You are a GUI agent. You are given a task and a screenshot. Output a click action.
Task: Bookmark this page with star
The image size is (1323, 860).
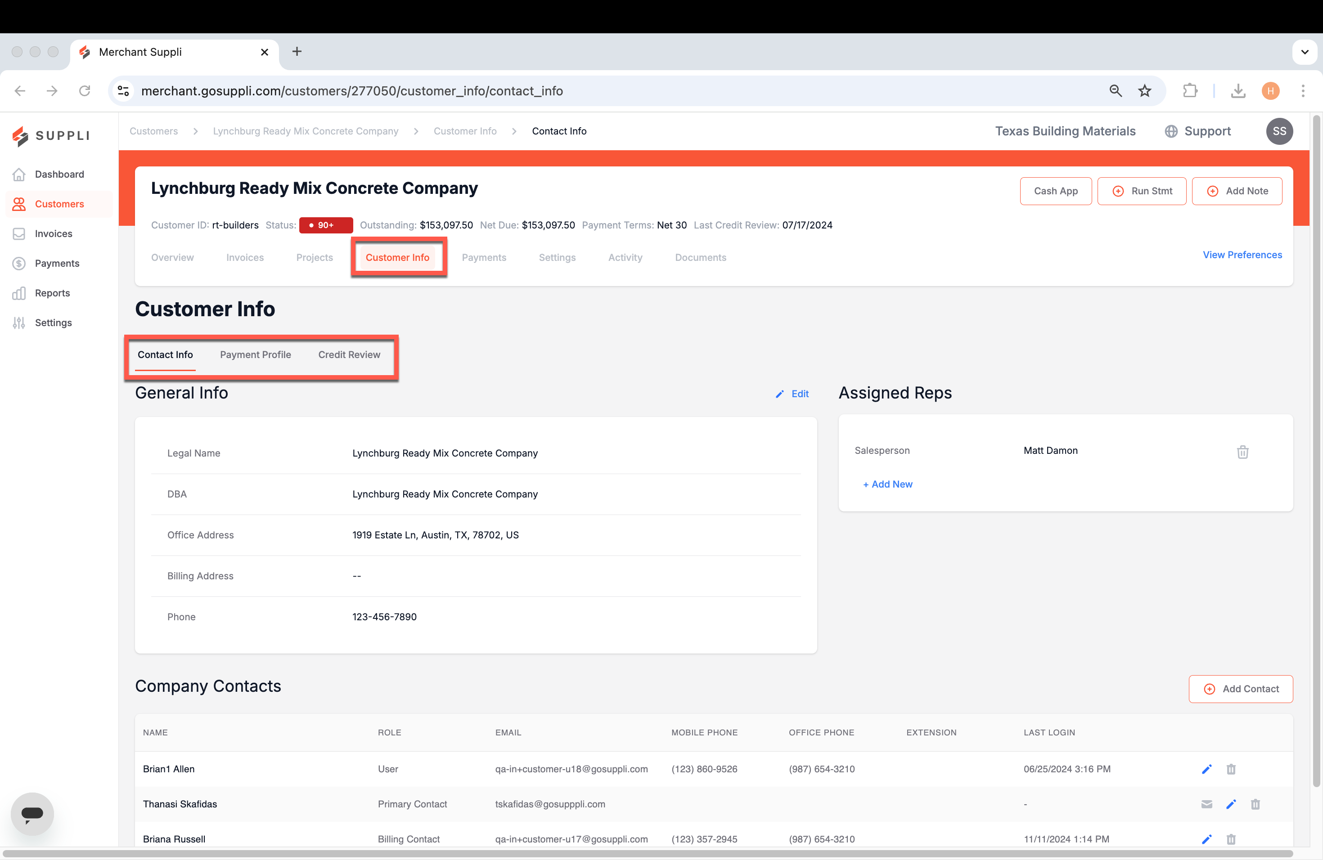1144,90
